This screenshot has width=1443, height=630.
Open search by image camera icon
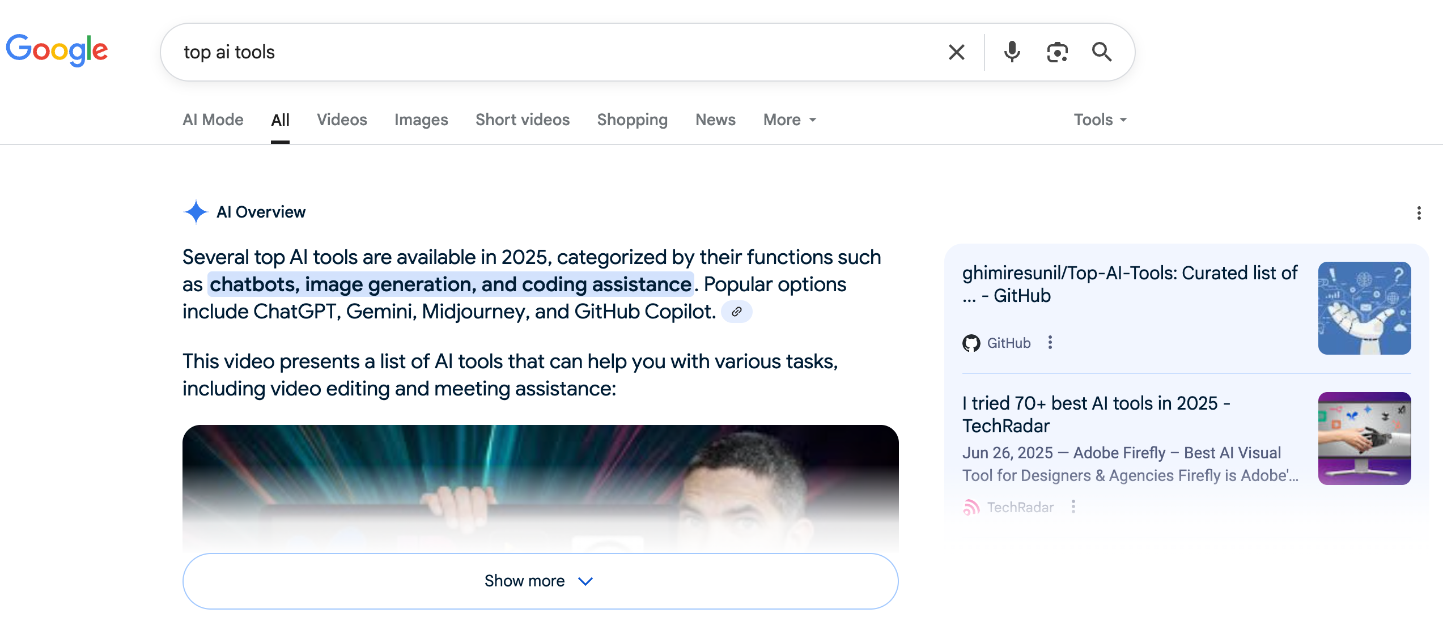coord(1057,52)
